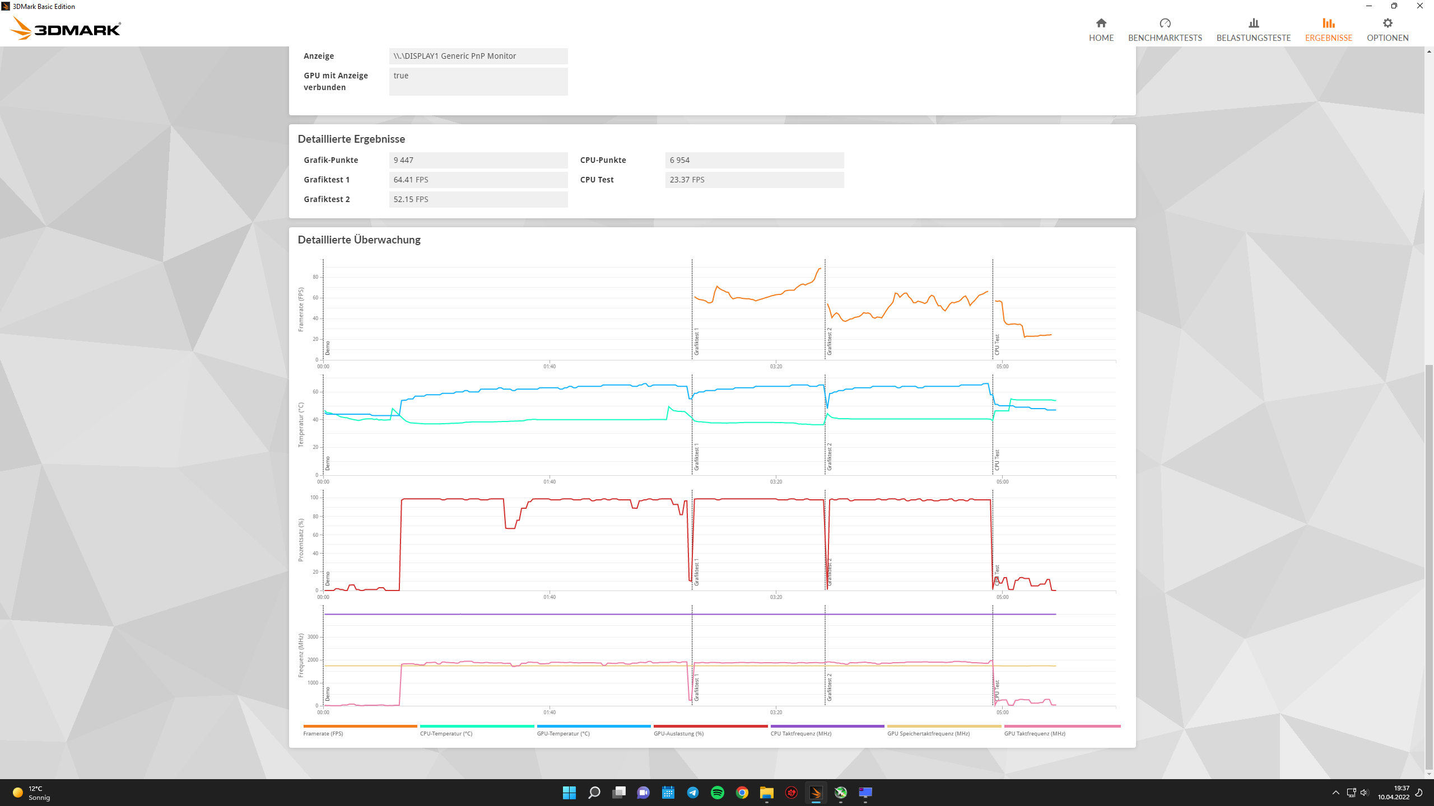Open the Belastungsteste chart icon
The image size is (1434, 806).
[1253, 23]
